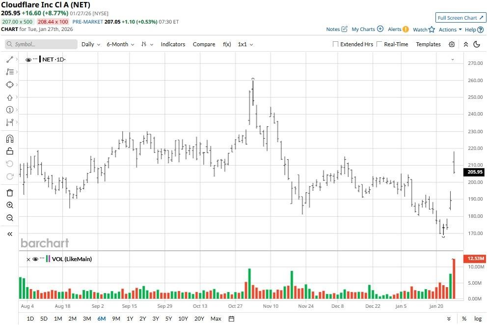The image size is (488, 325).
Task: Click the Watch star icon
Action: point(432,30)
